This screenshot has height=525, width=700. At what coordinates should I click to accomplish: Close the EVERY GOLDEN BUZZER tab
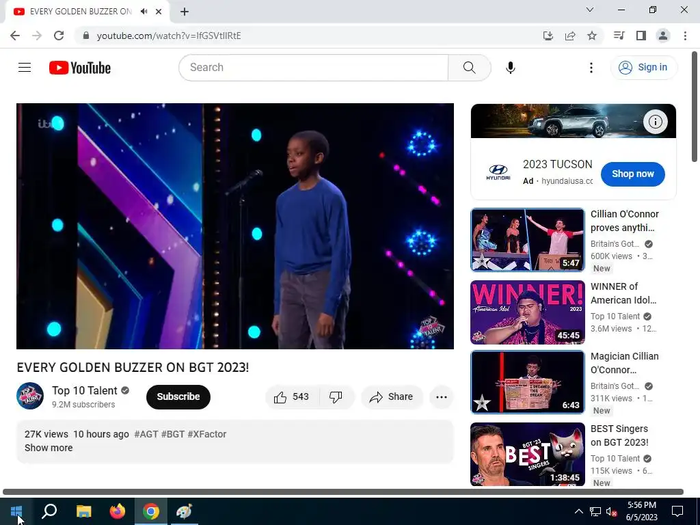tap(159, 12)
